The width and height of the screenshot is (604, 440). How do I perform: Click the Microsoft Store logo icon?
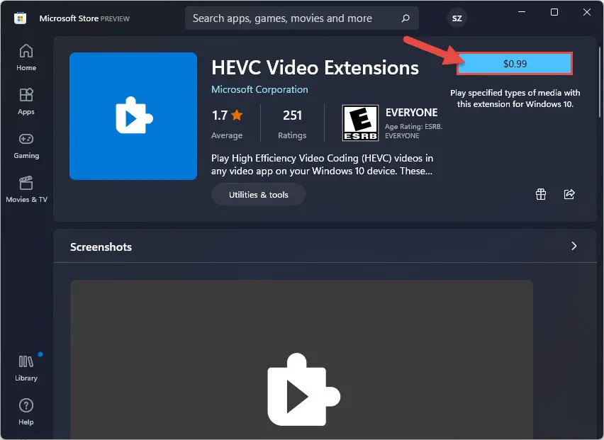tap(20, 18)
